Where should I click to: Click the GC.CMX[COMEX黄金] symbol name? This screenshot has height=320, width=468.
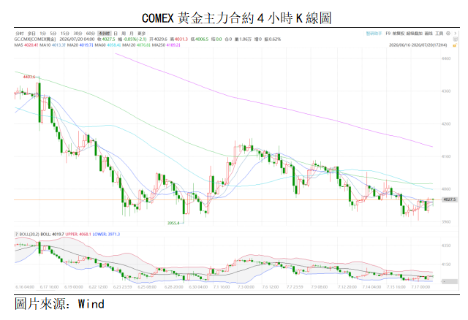point(35,39)
